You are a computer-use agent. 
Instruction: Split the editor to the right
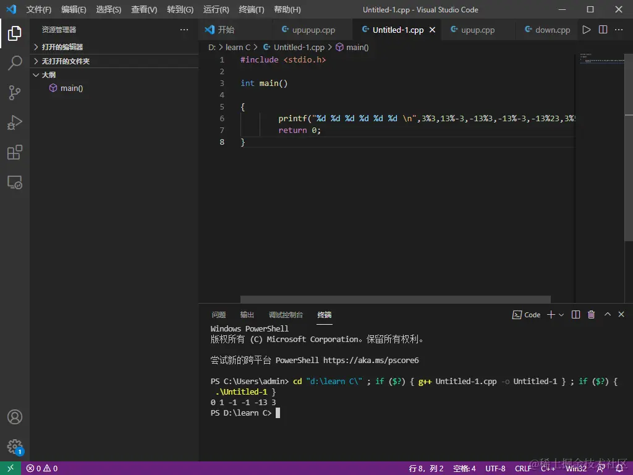(x=603, y=30)
